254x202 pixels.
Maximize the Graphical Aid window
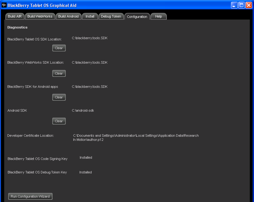tap(241, 5)
